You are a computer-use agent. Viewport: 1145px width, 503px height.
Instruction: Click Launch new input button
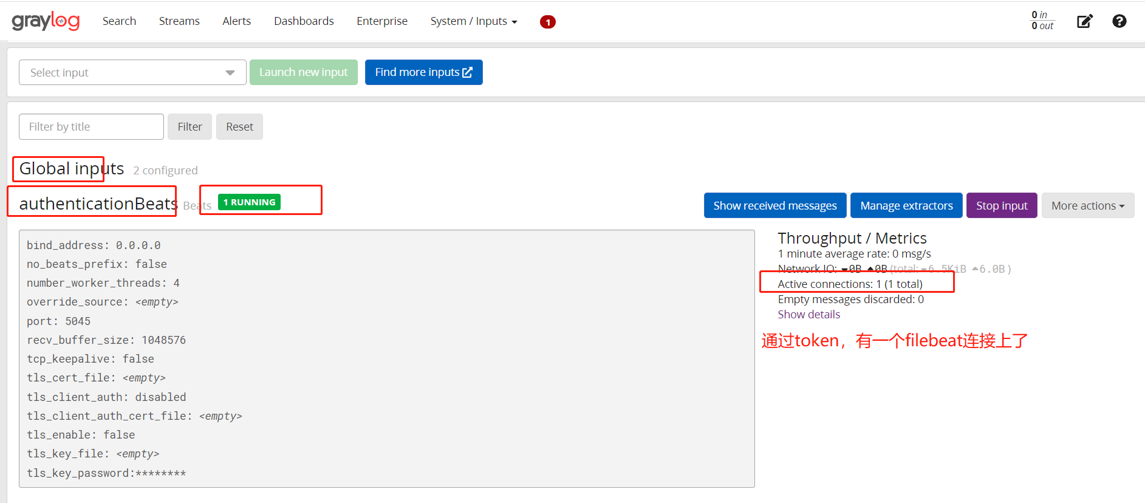[303, 72]
